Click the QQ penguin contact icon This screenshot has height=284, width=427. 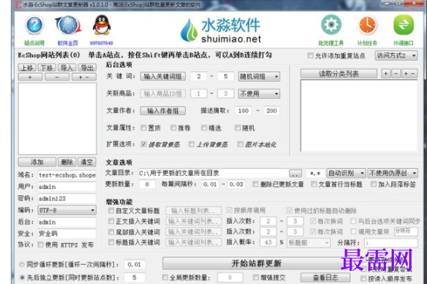tap(101, 25)
